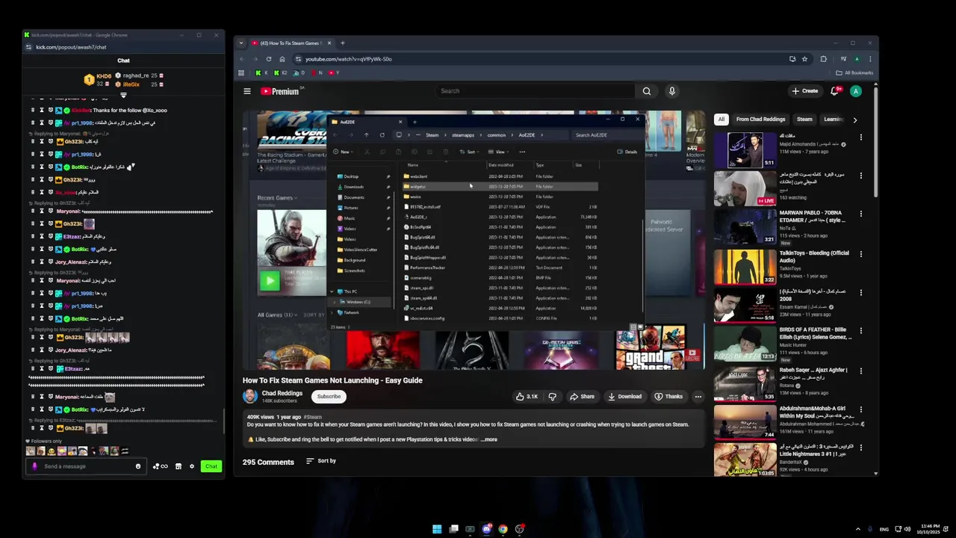956x538 pixels.
Task: Bookmark this page with the star icon
Action: (804, 59)
